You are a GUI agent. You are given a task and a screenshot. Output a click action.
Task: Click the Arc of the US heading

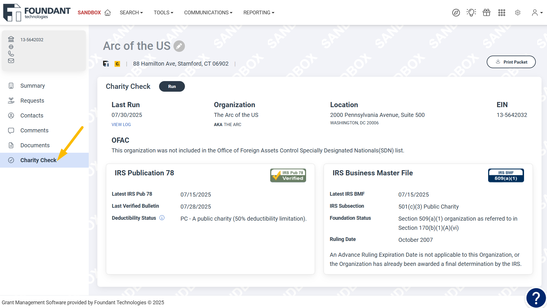point(137,46)
